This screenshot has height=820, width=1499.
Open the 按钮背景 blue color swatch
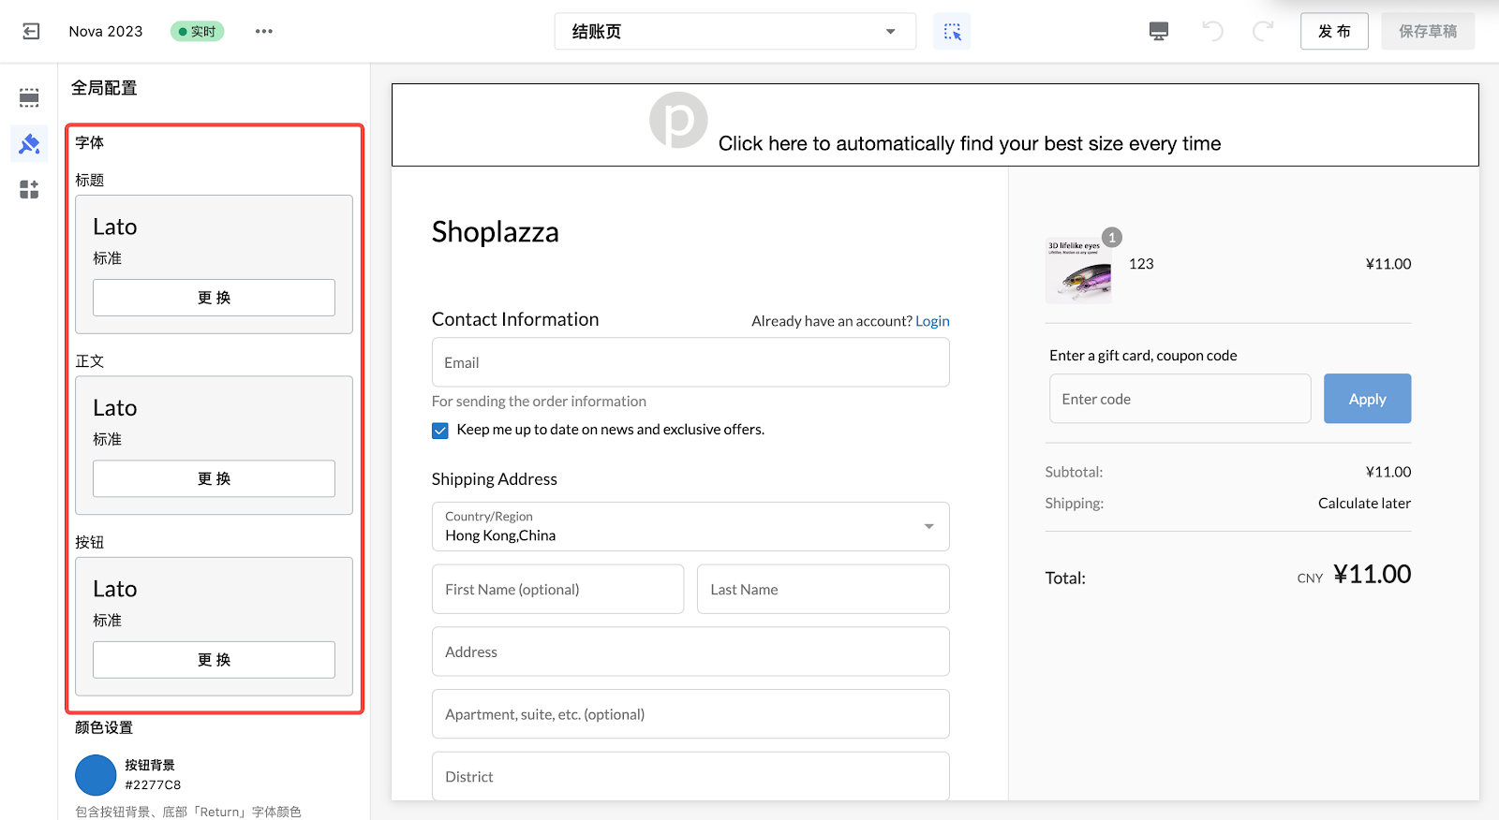click(x=96, y=775)
